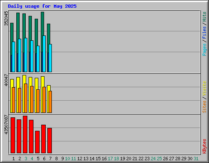Click the orange sites bar for day 6
Screen dimensions: 209x163
[44, 100]
